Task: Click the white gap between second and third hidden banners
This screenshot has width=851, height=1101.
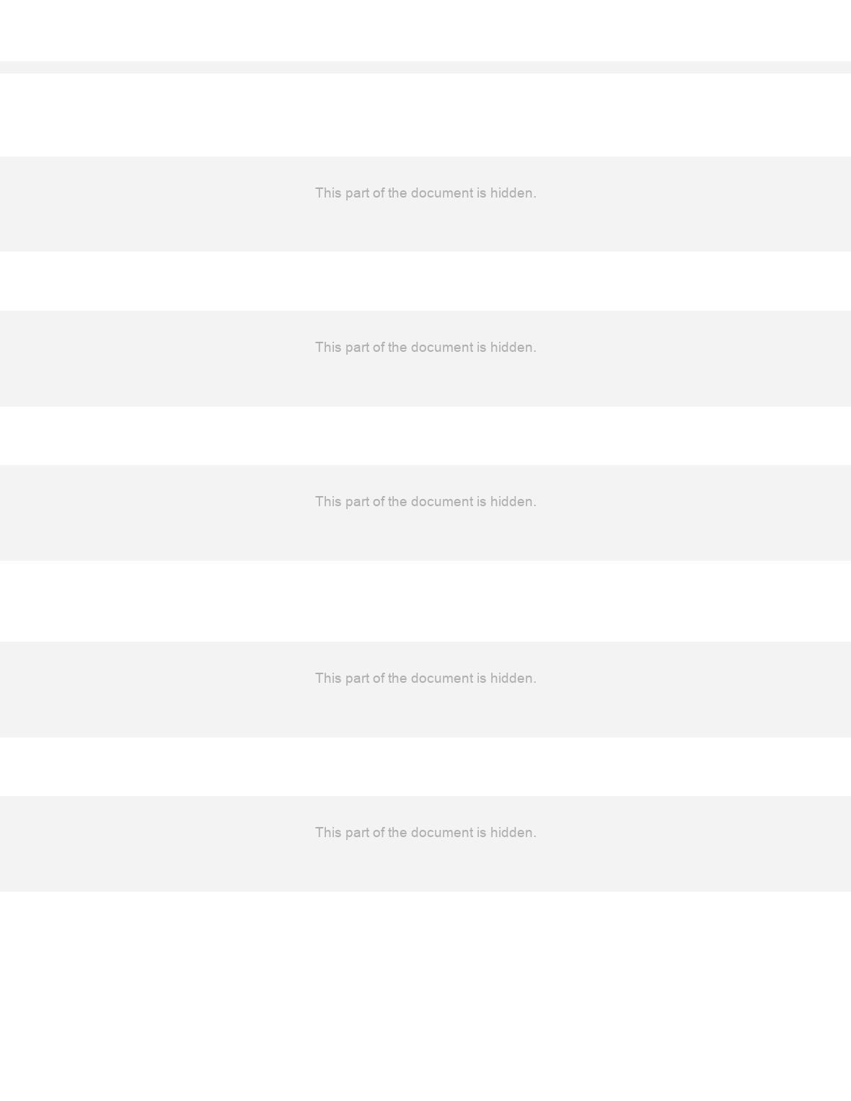Action: point(425,435)
